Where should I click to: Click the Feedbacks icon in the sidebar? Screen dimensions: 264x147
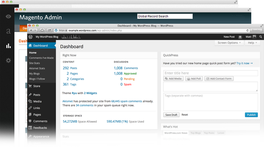click(30, 128)
